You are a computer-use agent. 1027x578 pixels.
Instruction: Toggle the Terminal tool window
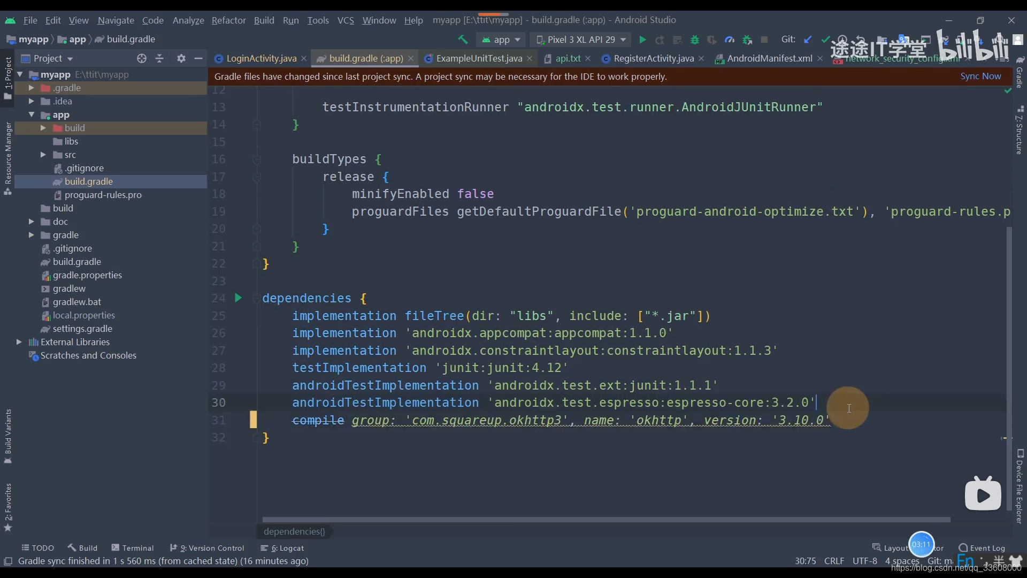133,548
